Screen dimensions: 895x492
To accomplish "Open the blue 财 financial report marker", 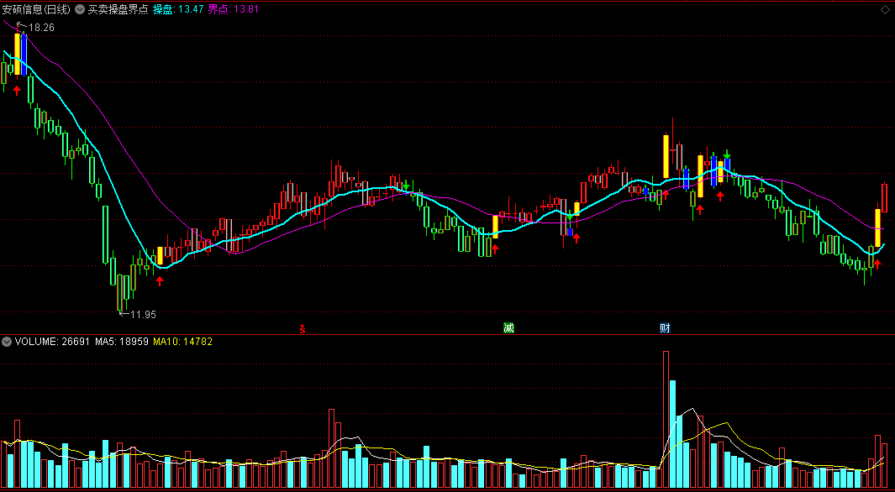I will [x=665, y=328].
